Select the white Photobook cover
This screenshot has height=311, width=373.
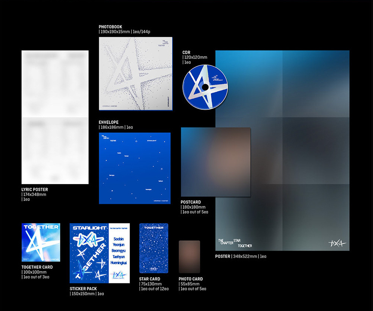(x=136, y=74)
